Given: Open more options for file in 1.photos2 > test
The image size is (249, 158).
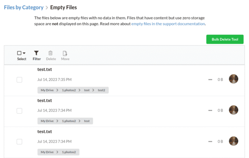Looking at the screenshot, I should click(x=210, y=110).
